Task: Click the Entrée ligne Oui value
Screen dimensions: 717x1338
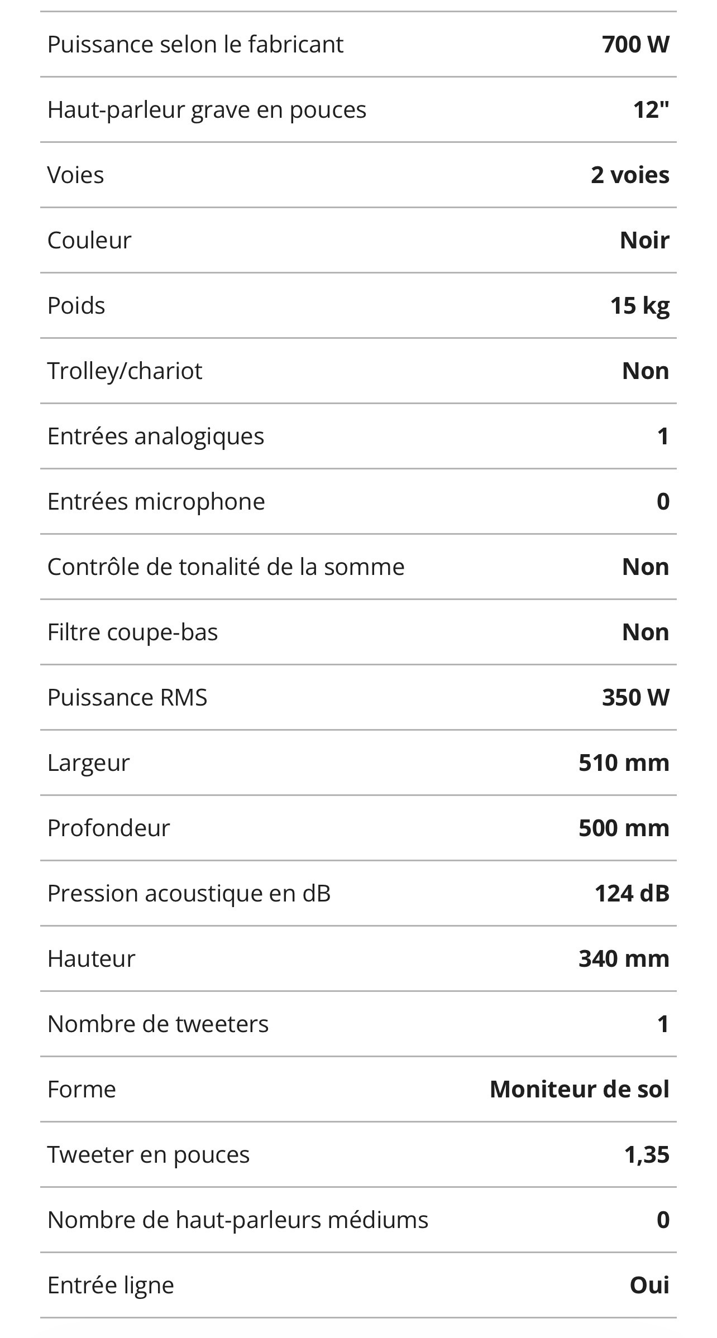Action: point(649,1286)
